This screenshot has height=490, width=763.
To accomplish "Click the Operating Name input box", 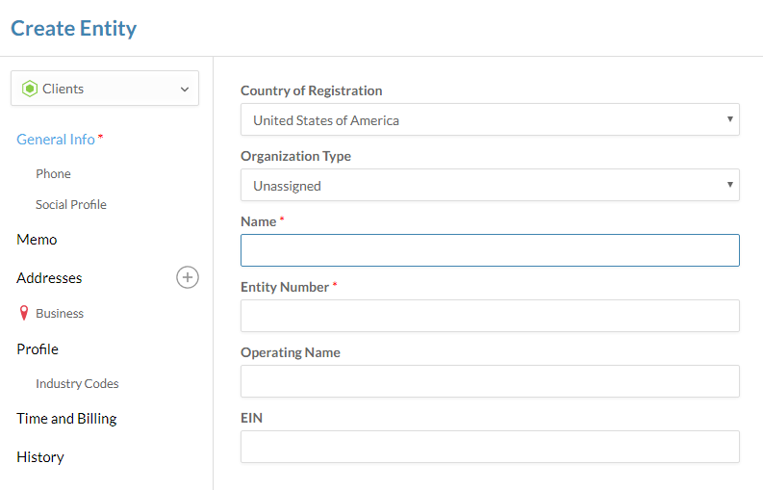I will [489, 381].
